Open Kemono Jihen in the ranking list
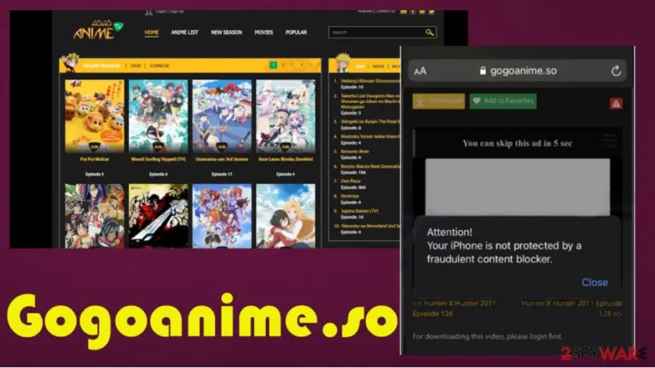This screenshot has height=368, width=655. [355, 152]
